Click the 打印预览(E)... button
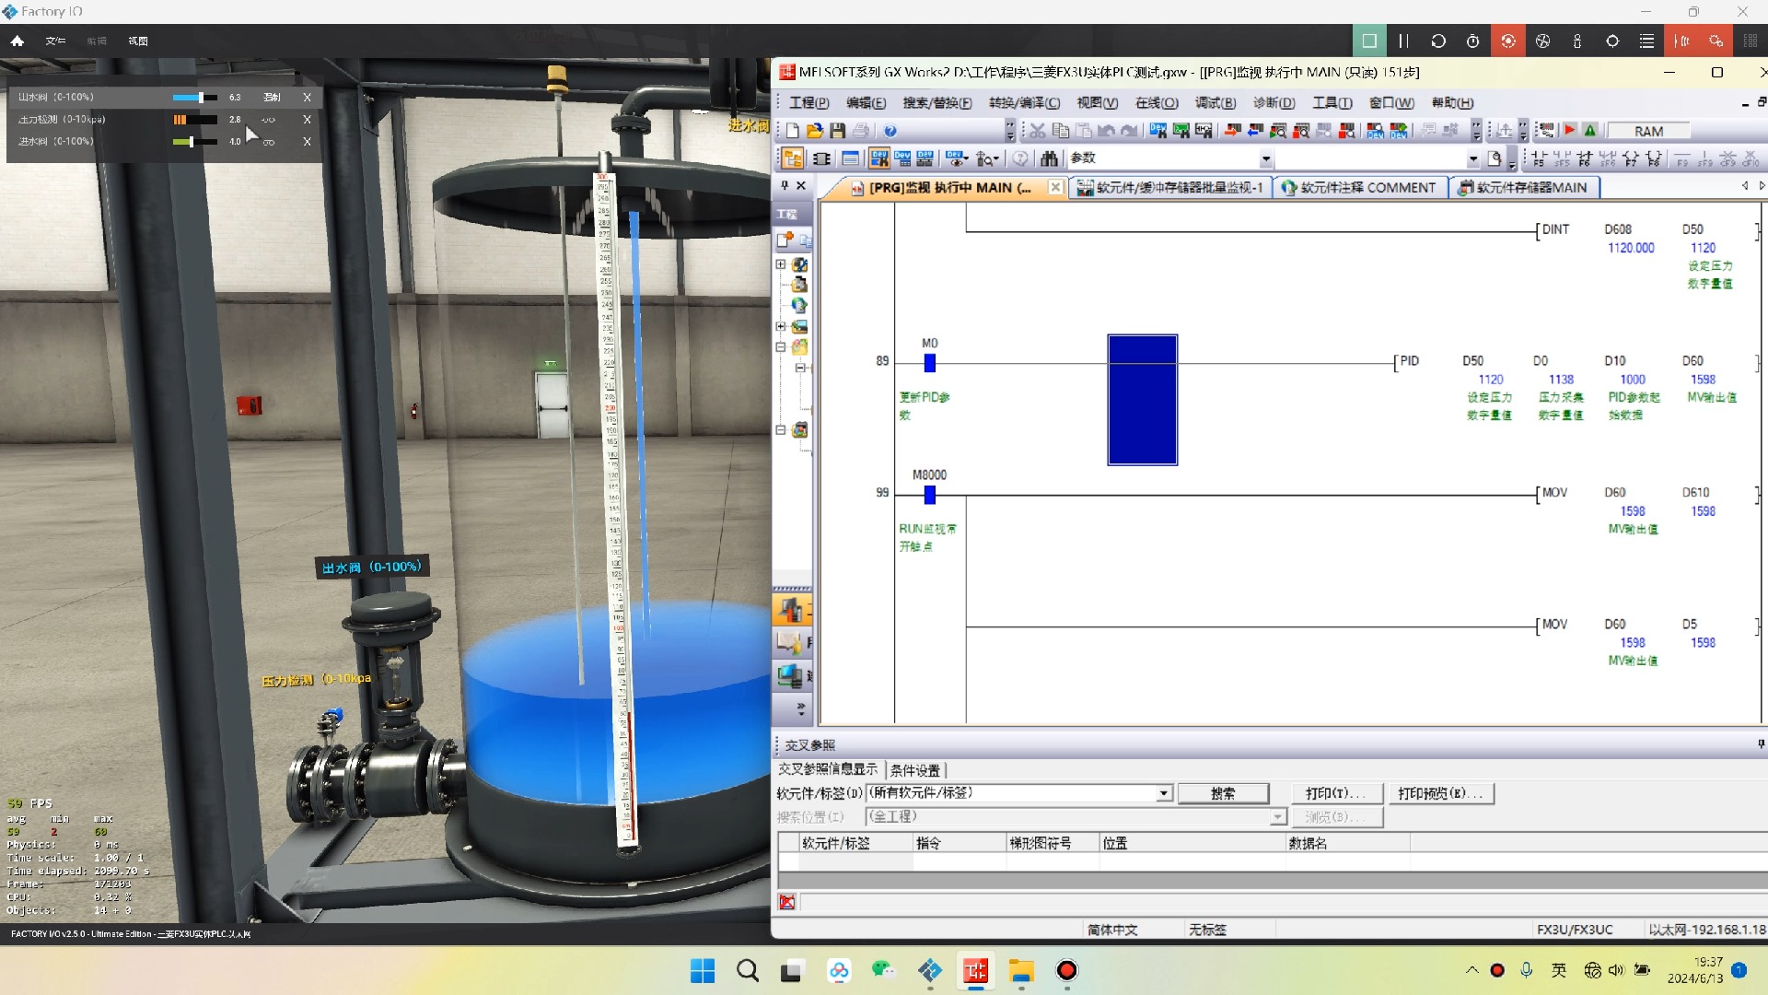This screenshot has height=995, width=1768. (x=1440, y=793)
